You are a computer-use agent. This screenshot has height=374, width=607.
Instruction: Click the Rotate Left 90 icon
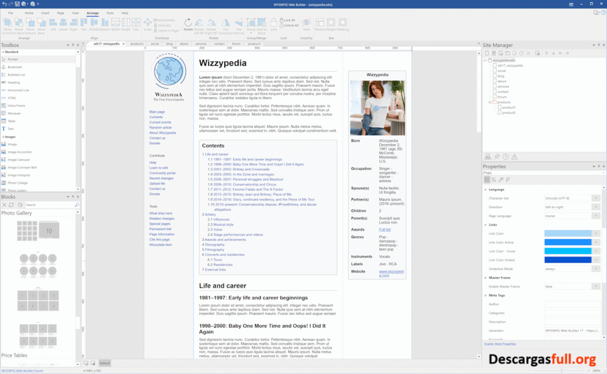click(x=198, y=23)
